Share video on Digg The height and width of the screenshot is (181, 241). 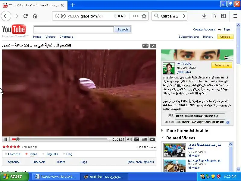click(84, 162)
